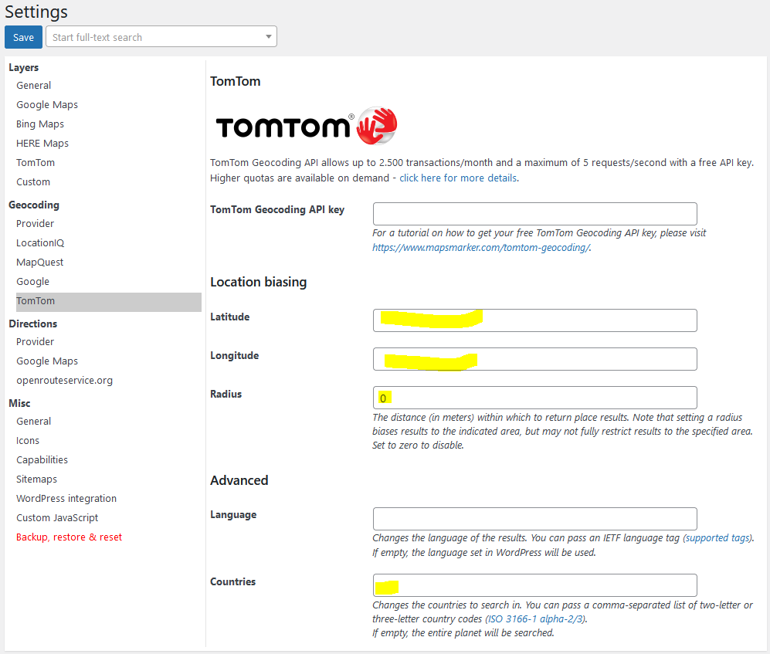Open Capabilities settings
The image size is (770, 654).
tap(42, 459)
